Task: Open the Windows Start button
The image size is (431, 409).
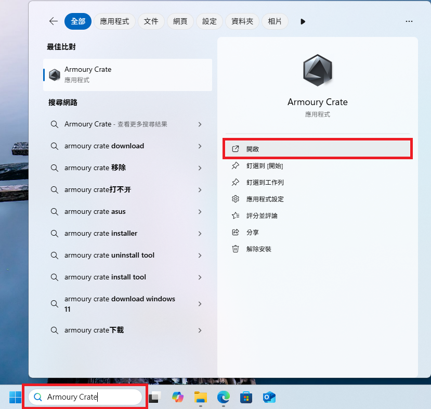Action: pyautogui.click(x=15, y=397)
